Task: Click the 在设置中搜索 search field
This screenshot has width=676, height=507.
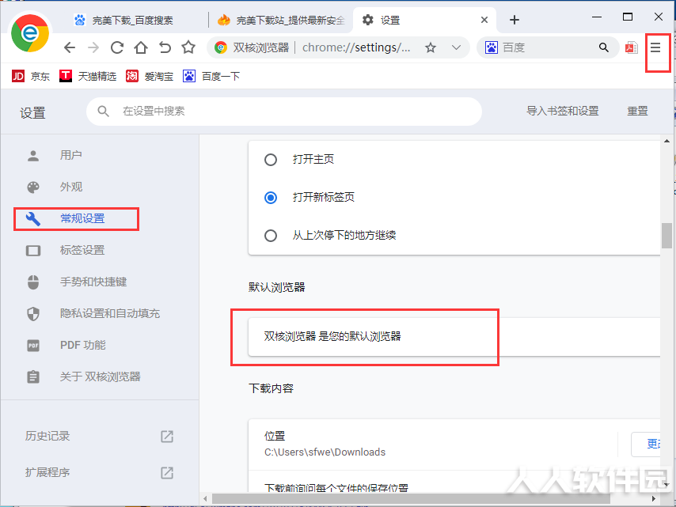Action: [x=284, y=112]
